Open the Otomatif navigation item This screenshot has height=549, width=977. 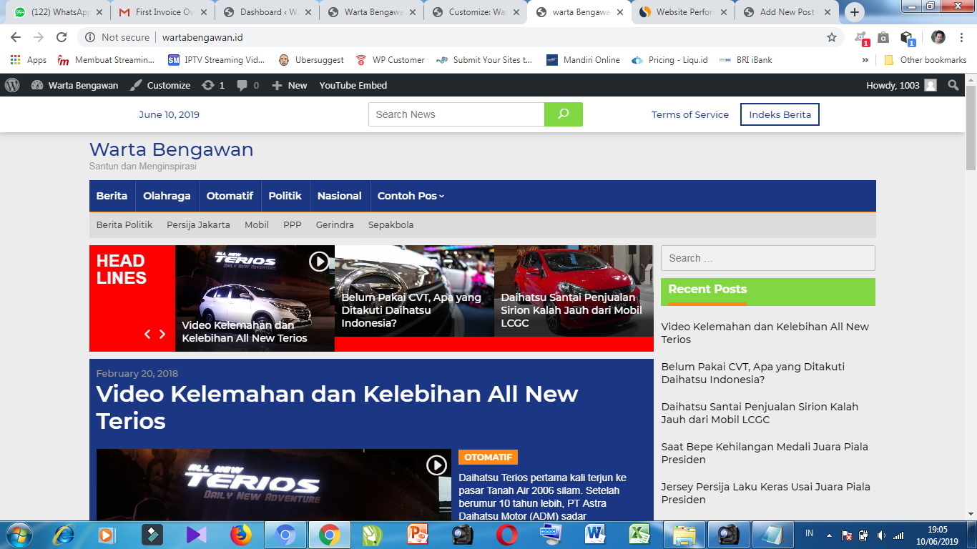pyautogui.click(x=230, y=196)
